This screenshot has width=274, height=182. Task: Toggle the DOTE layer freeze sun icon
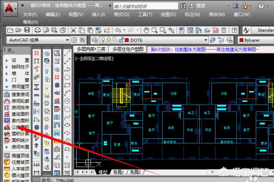pyautogui.click(x=109, y=40)
